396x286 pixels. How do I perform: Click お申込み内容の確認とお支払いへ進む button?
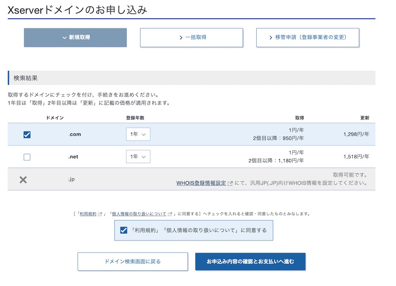click(250, 261)
